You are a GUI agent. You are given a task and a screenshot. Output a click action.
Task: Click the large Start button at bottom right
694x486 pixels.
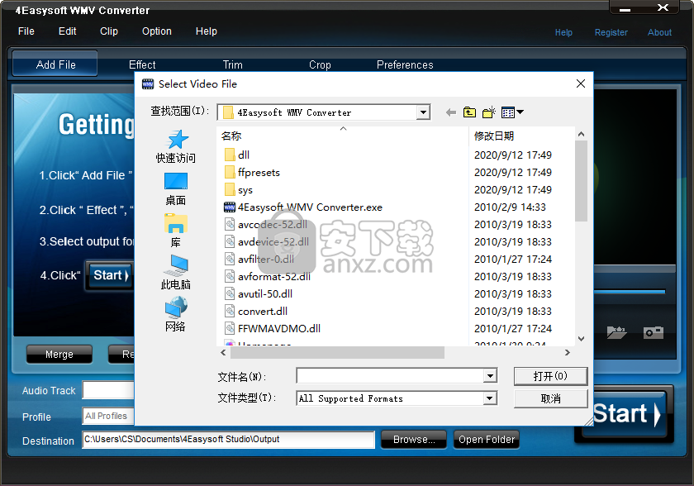[627, 414]
